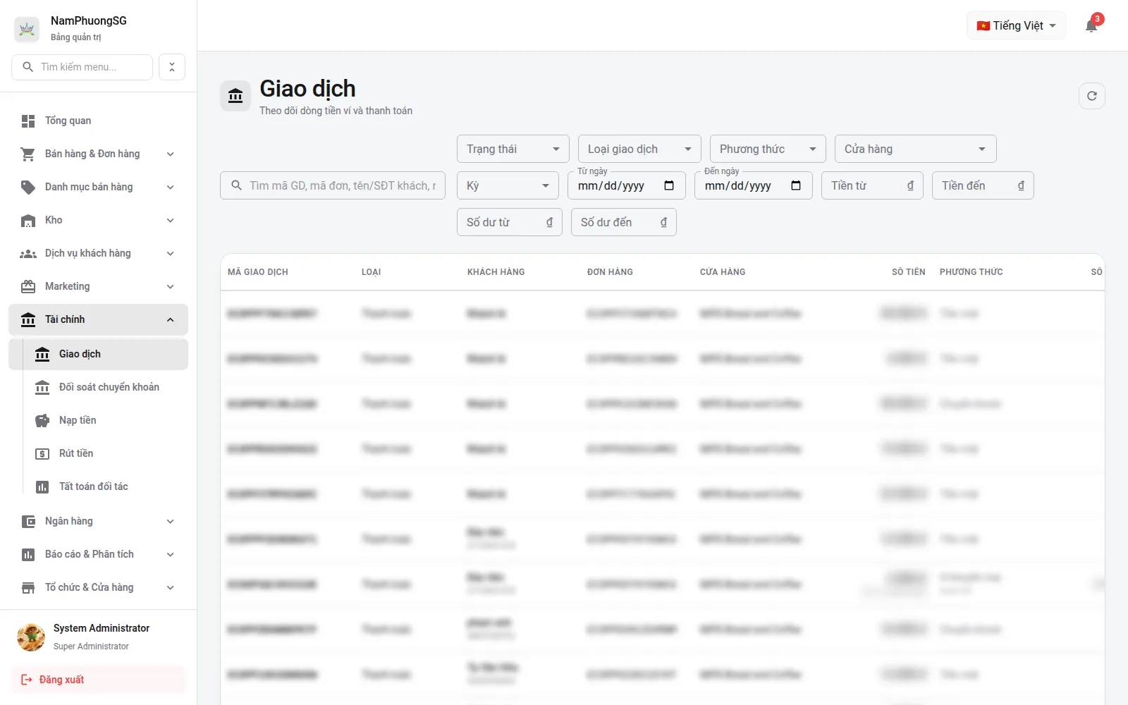Open Nạp tiền in the sidebar
The height and width of the screenshot is (705, 1128).
98,420
